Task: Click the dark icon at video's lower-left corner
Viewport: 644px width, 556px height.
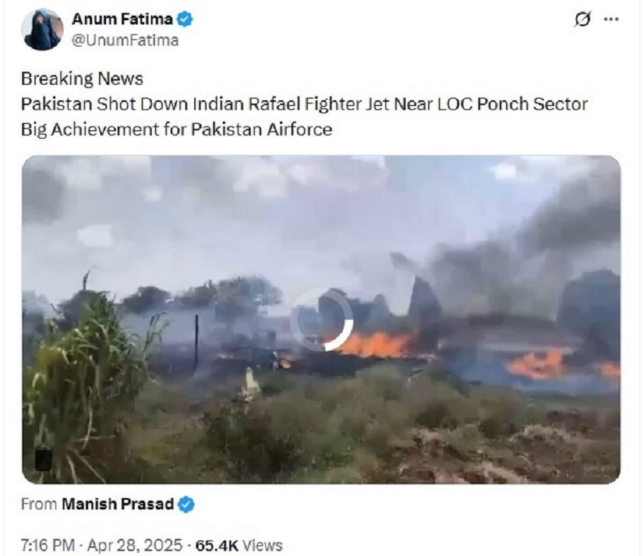Action: 43,460
